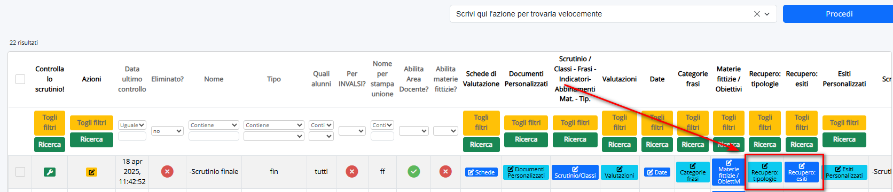893x192 pixels.
Task: Tick the select-all checkbox in table header
Action: (20, 79)
